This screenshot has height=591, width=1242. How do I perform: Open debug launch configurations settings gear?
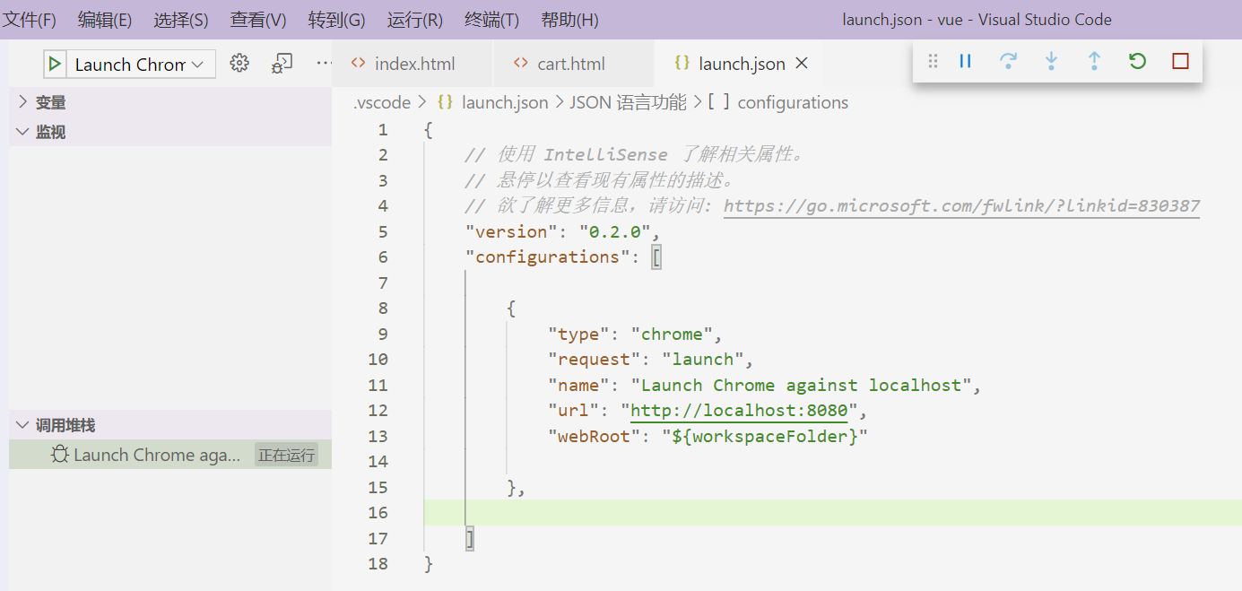[239, 64]
